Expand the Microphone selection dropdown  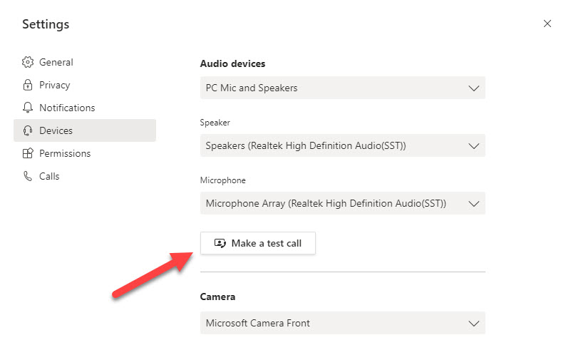tap(342, 203)
